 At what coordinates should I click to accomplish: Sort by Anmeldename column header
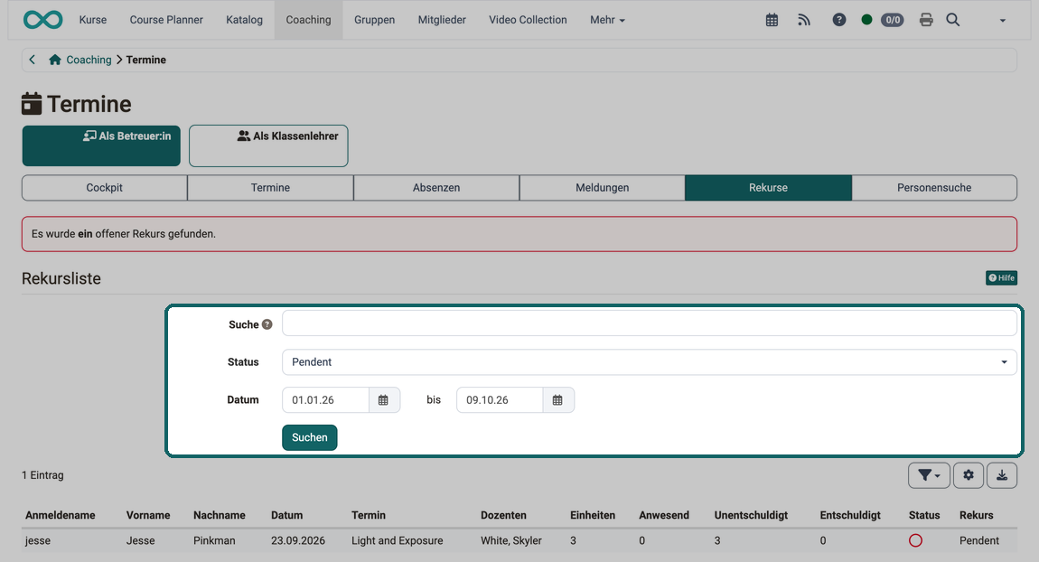click(61, 515)
